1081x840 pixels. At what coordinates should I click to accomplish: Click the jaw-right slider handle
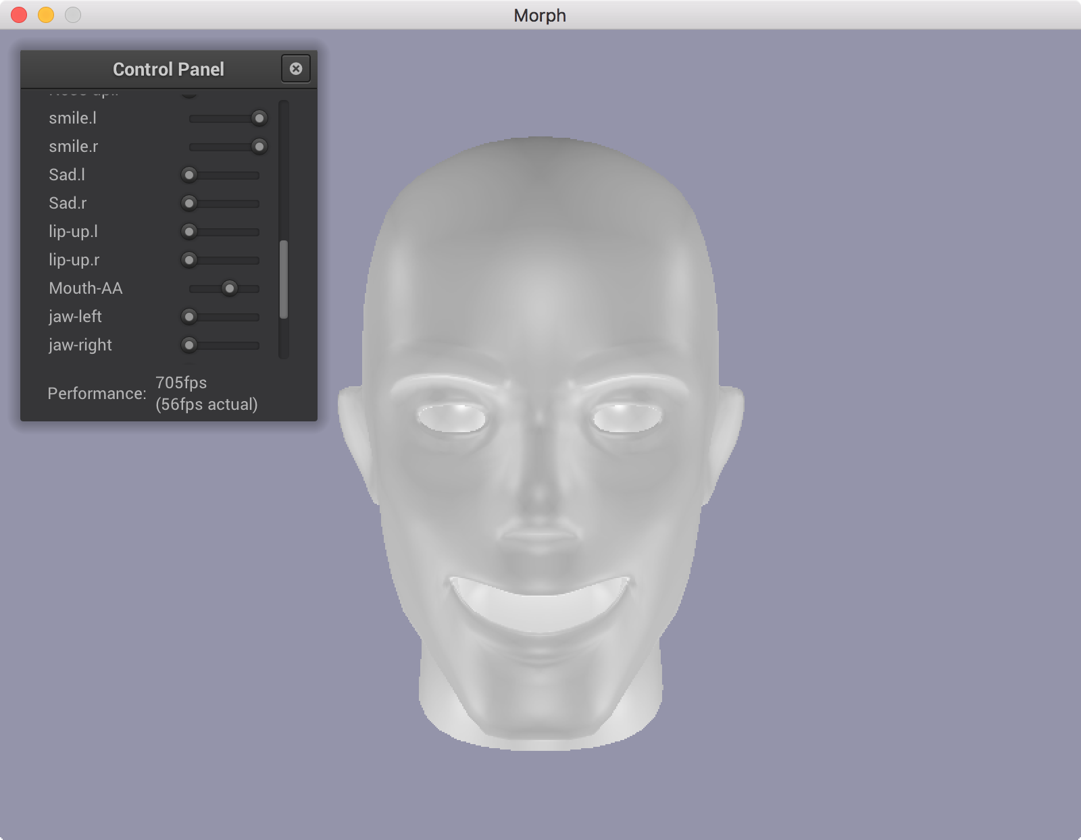(189, 345)
